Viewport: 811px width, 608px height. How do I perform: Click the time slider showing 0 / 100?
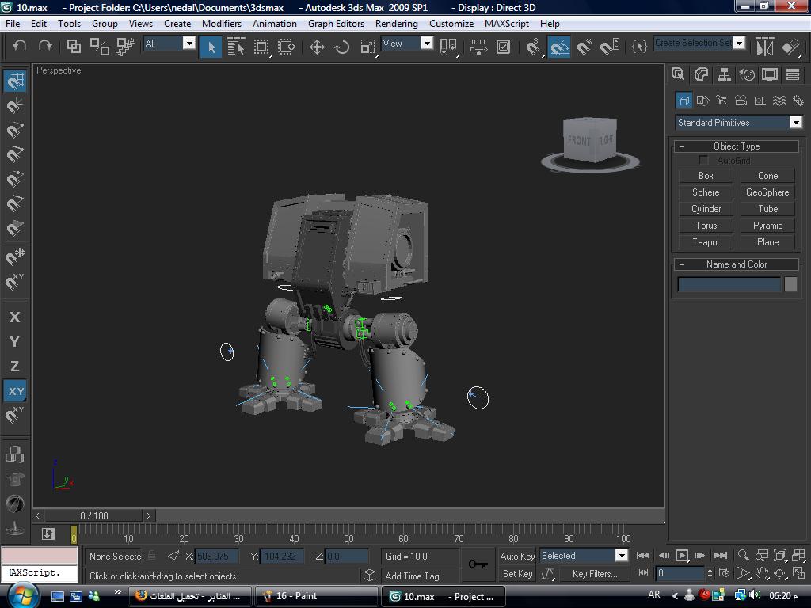click(x=93, y=516)
